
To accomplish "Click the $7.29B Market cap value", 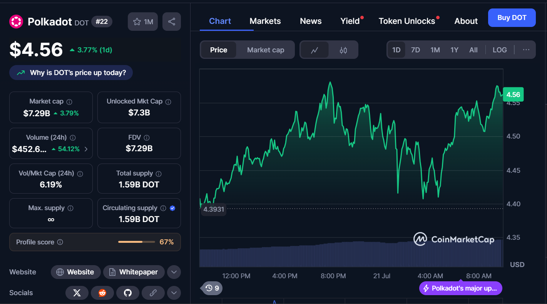I will click(37, 113).
